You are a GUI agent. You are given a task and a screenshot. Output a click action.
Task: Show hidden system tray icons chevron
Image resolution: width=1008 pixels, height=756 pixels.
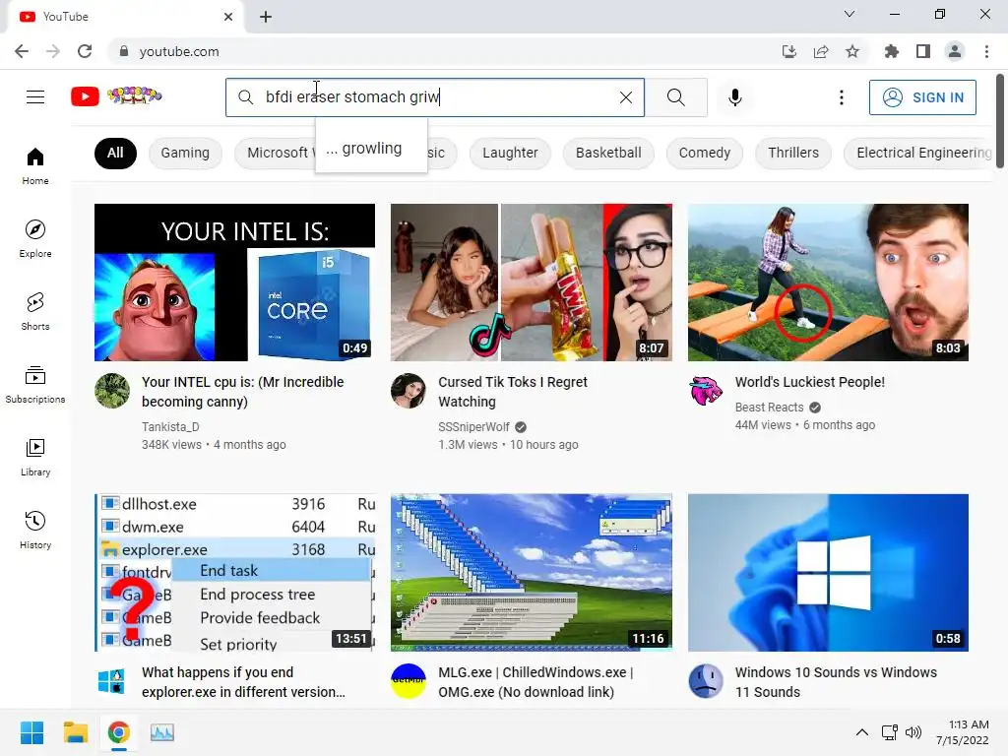(862, 732)
